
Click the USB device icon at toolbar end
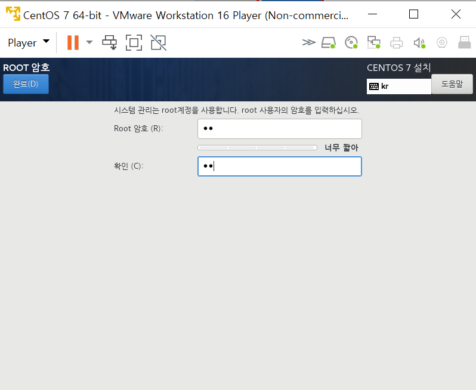click(465, 42)
